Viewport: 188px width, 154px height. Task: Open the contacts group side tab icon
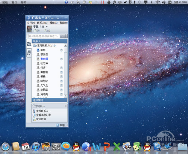29,44
